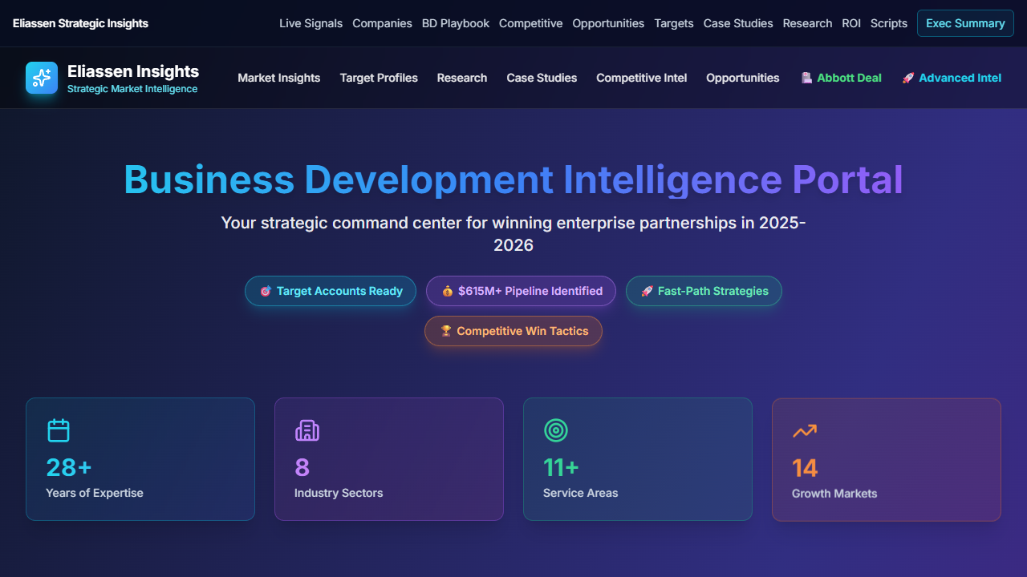
Task: Open the Live Signals menu item
Action: 311,23
